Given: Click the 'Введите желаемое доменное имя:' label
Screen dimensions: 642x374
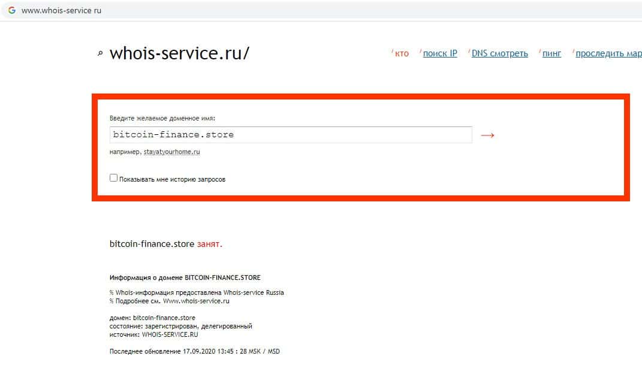Looking at the screenshot, I should (x=162, y=118).
